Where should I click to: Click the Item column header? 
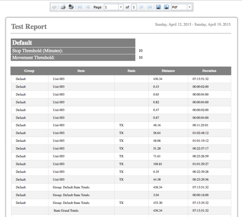81,71
